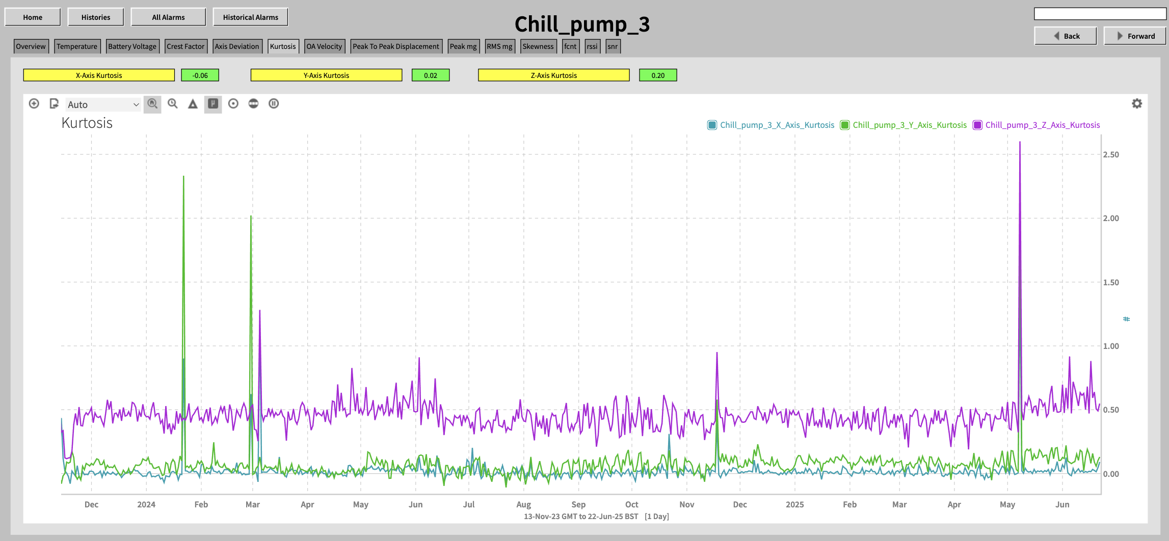Switch to the Skewness tab
Screen dimensions: 1169x541
coord(538,46)
